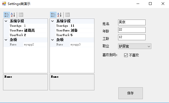Maximize the Settings类演示 window
Viewport: 169px width, 103px height.
coord(150,4)
